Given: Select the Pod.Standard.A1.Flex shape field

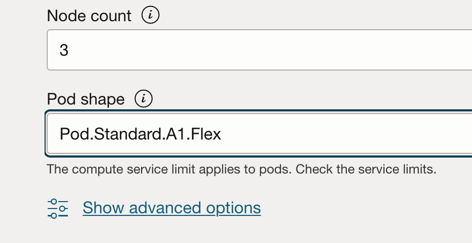Looking at the screenshot, I should coord(259,134).
